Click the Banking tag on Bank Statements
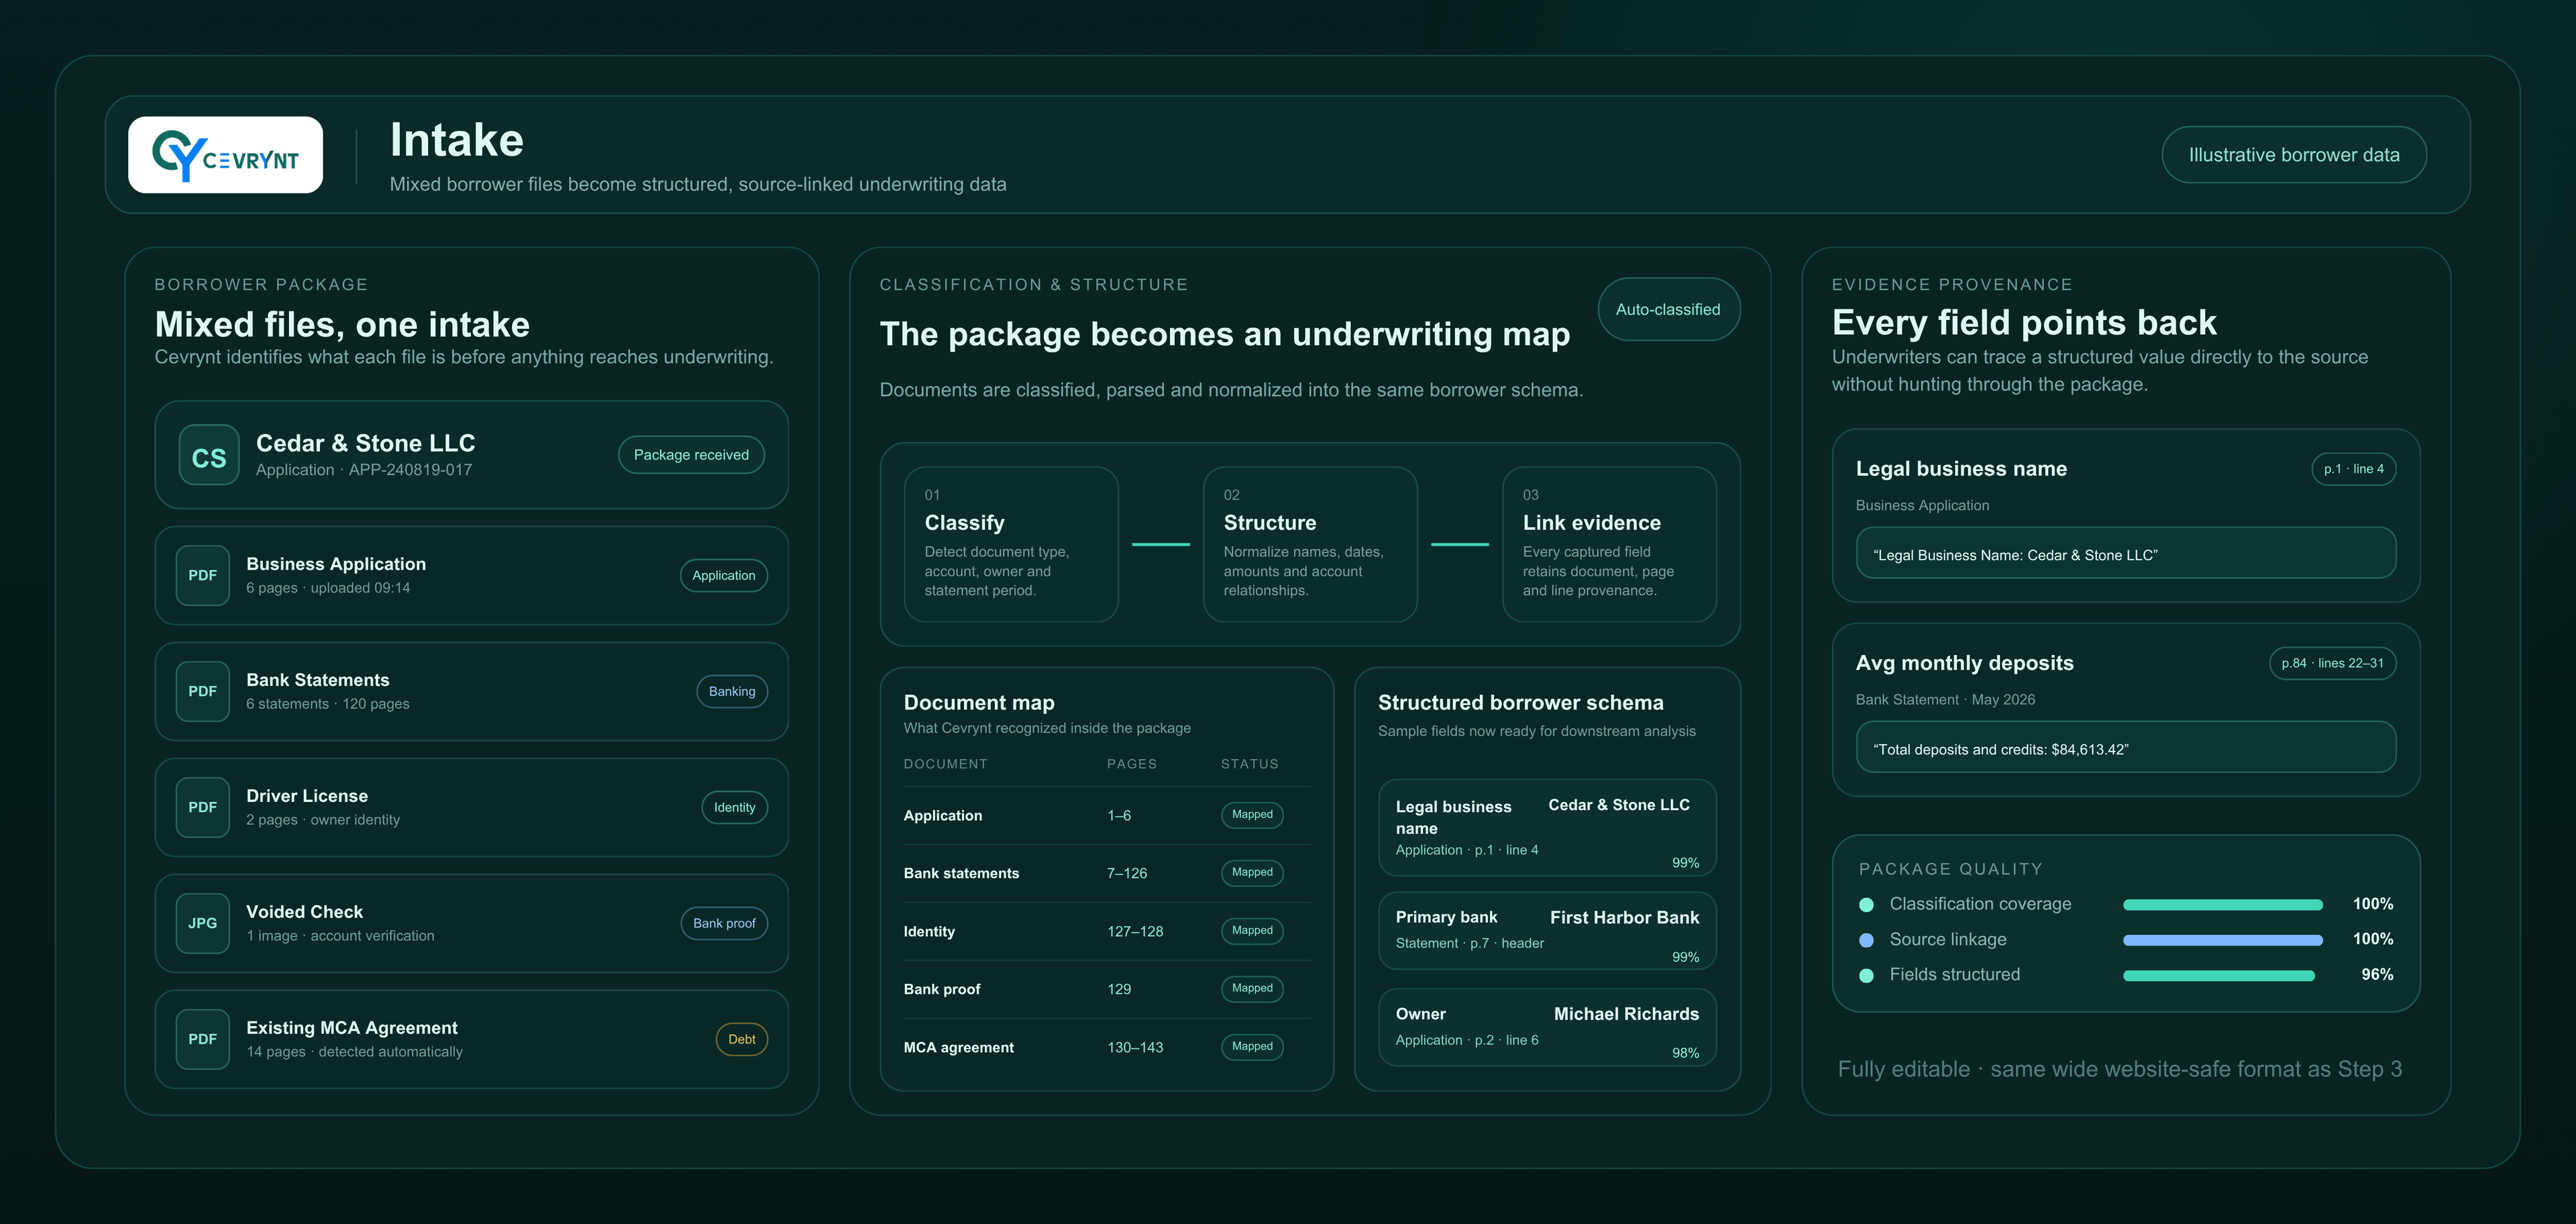This screenshot has height=1224, width=2576. pyautogui.click(x=732, y=691)
